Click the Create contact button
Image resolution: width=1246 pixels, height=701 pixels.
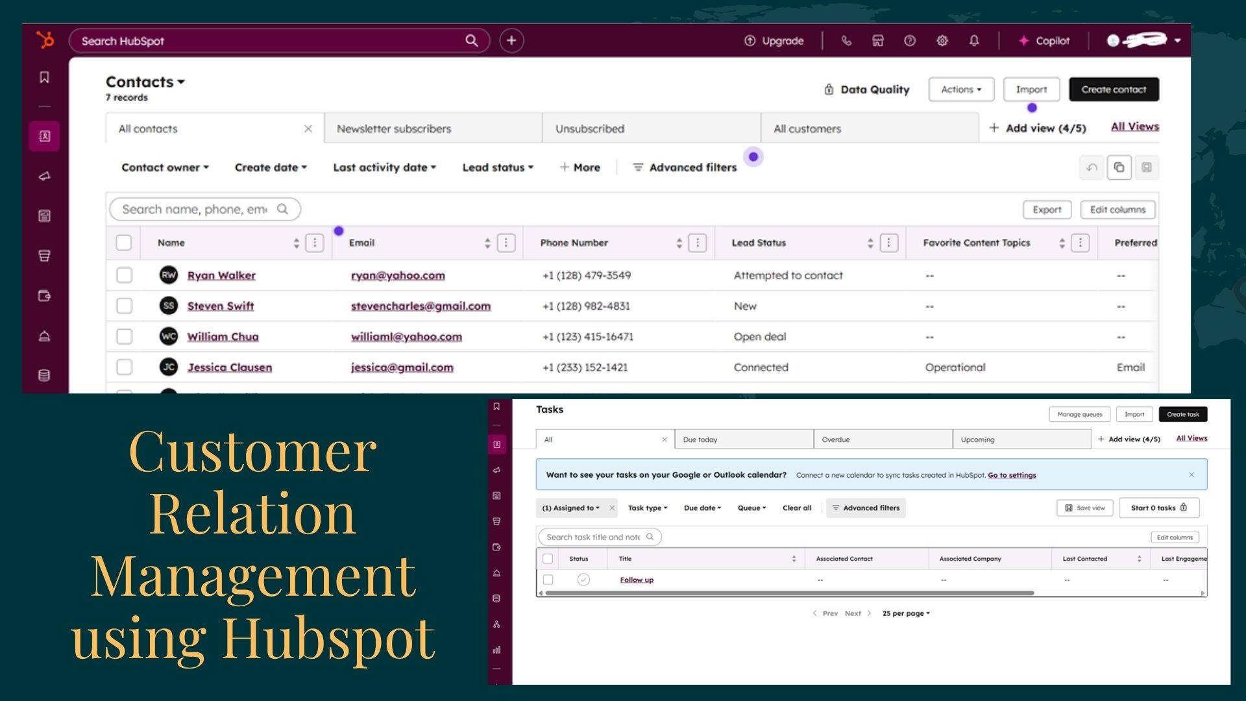tap(1114, 90)
